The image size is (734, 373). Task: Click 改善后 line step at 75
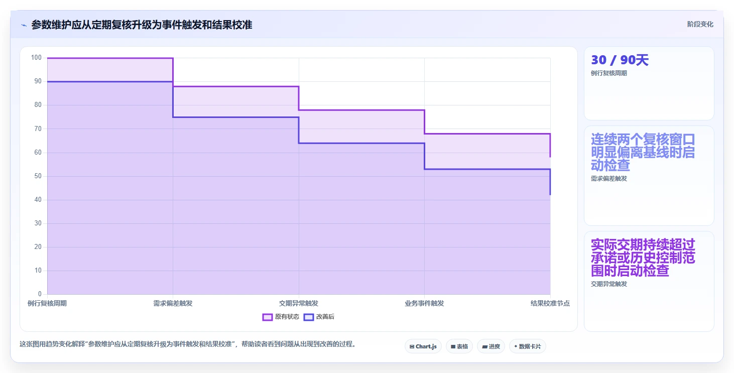click(236, 117)
